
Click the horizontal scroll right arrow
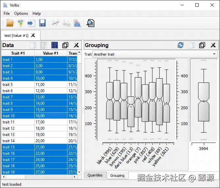(75, 177)
